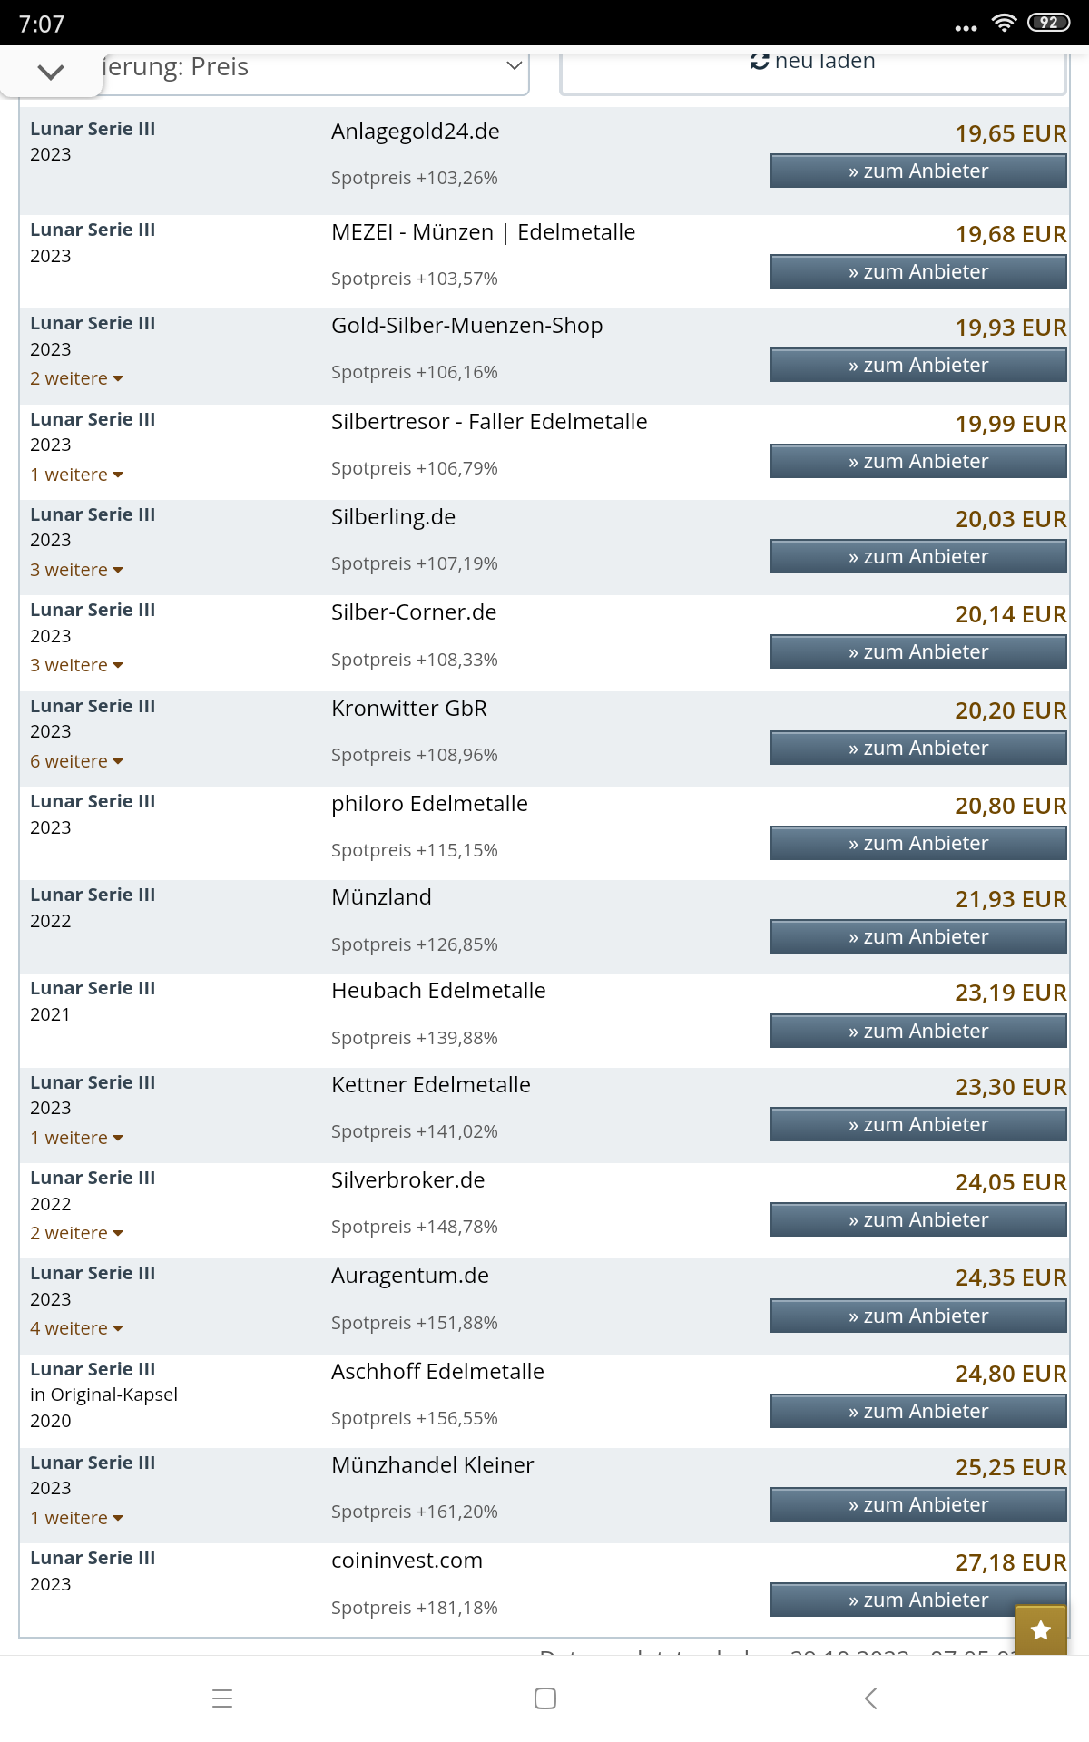Expand 6 weitere under Kronwitter GbR

(76, 761)
